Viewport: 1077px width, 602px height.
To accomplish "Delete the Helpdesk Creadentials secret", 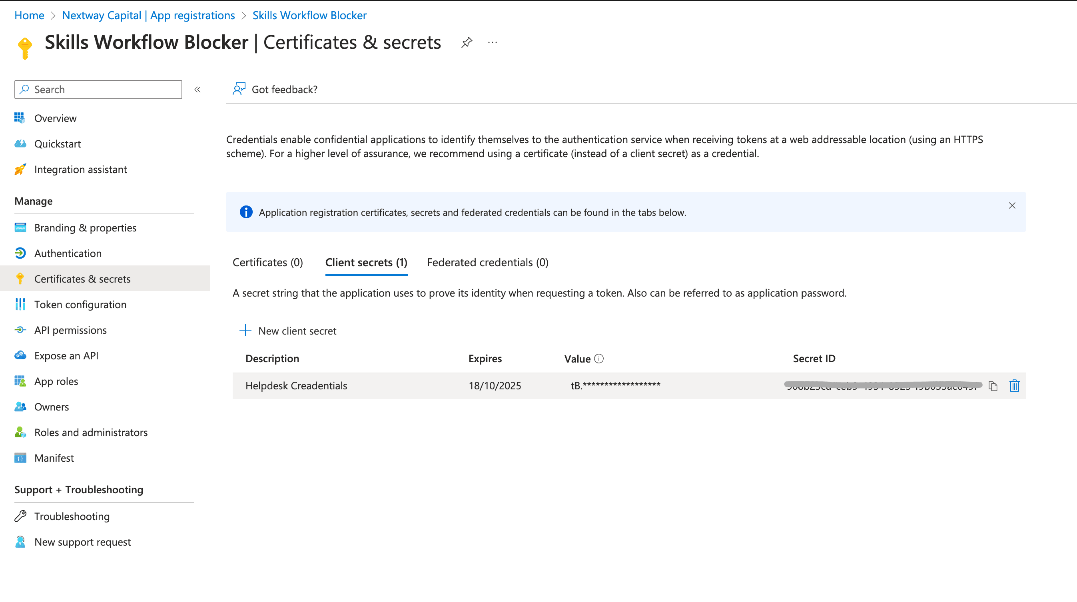I will (1014, 386).
